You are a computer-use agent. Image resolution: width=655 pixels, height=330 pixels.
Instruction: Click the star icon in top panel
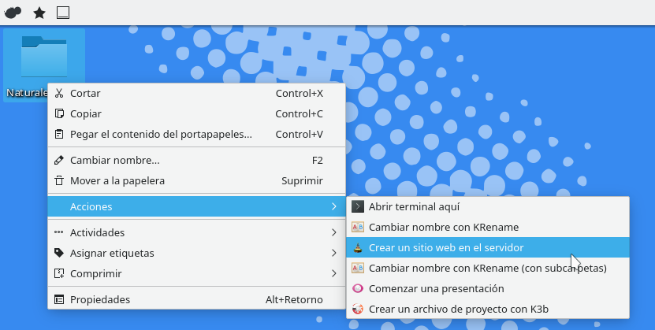[x=39, y=13]
